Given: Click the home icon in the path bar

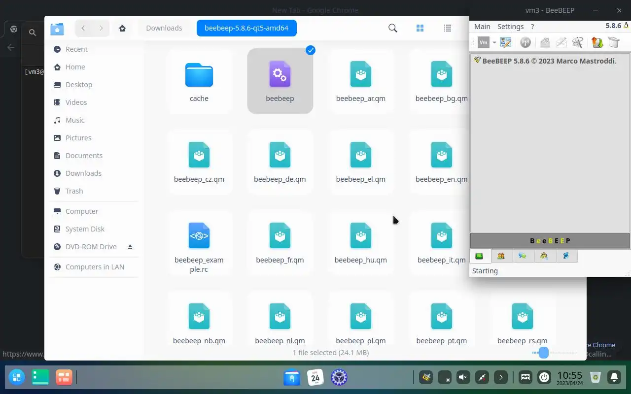Looking at the screenshot, I should pos(122,28).
